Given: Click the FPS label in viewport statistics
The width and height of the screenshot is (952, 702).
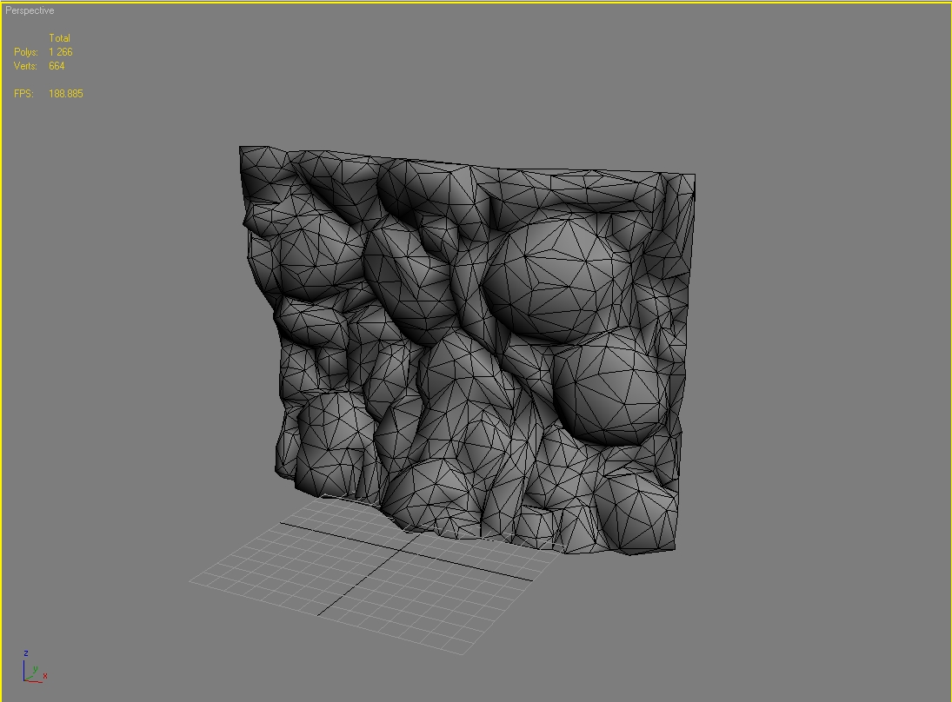Looking at the screenshot, I should click(23, 94).
